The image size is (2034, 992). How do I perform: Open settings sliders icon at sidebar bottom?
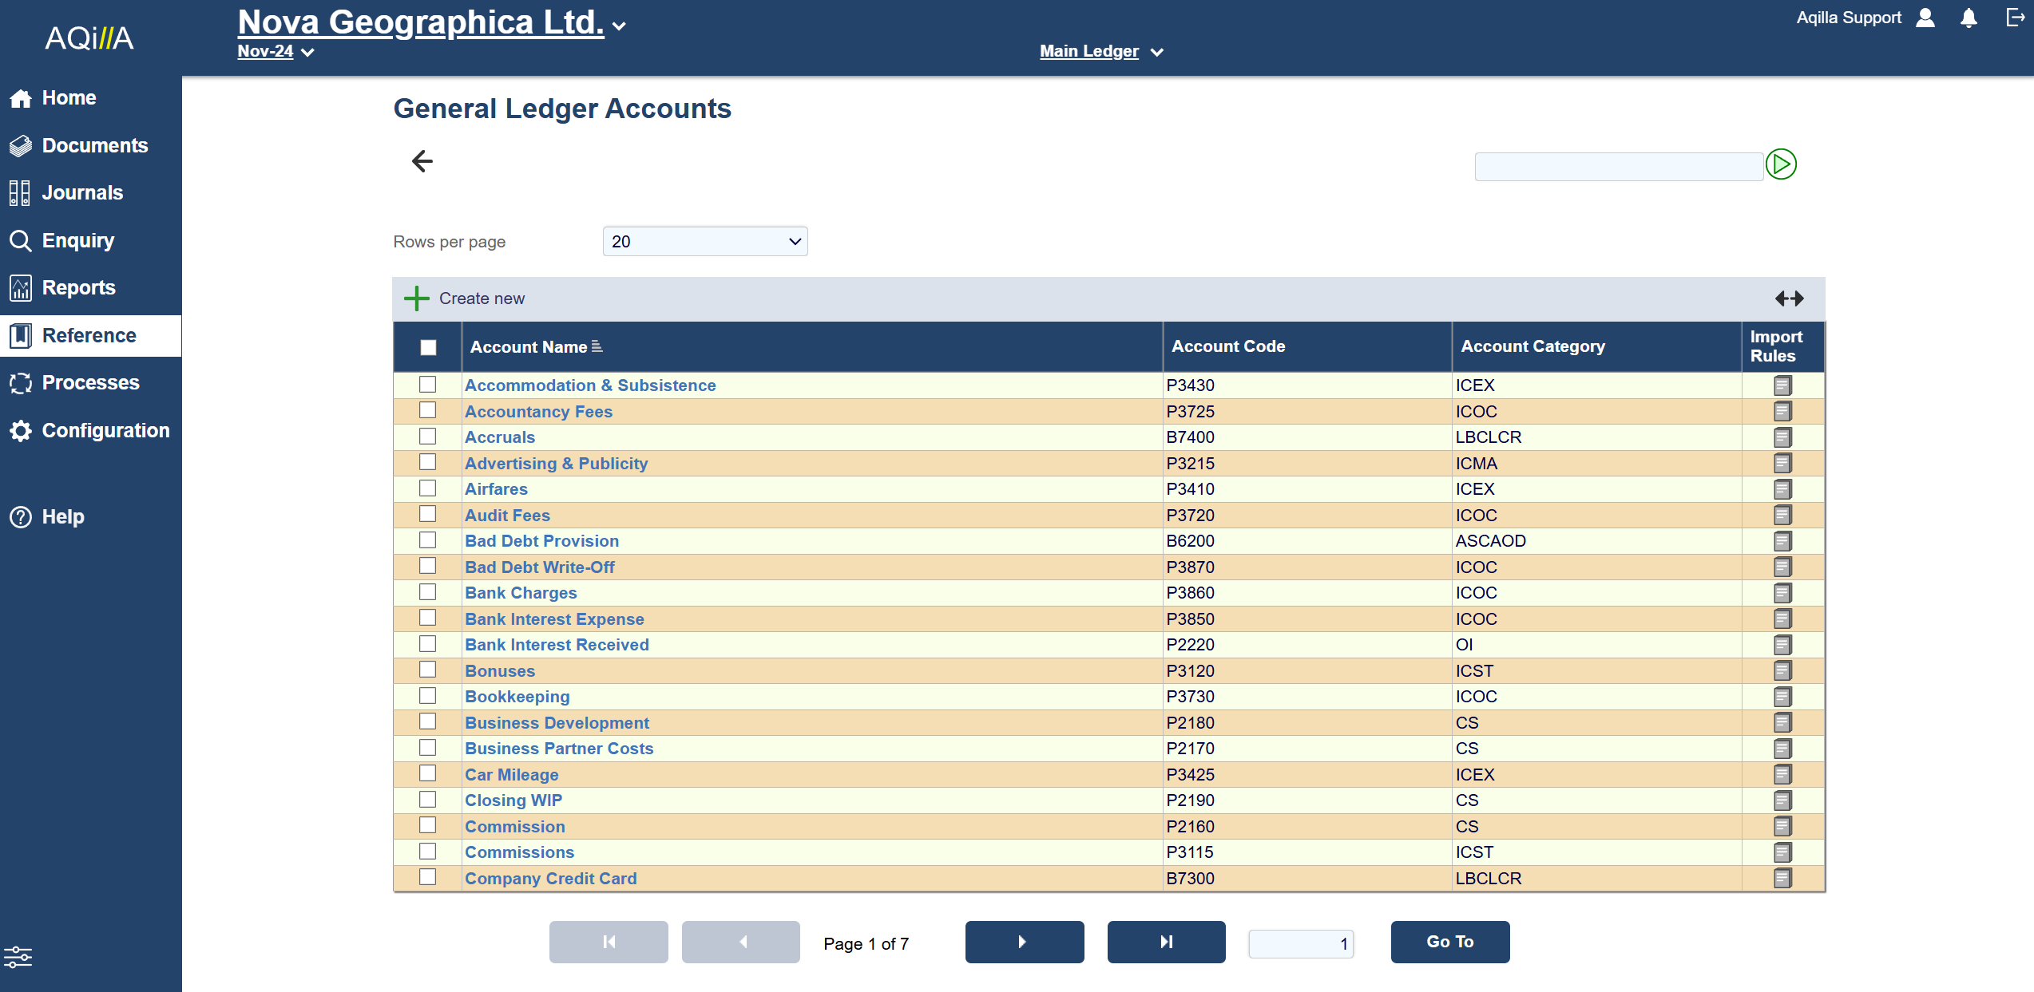[18, 956]
